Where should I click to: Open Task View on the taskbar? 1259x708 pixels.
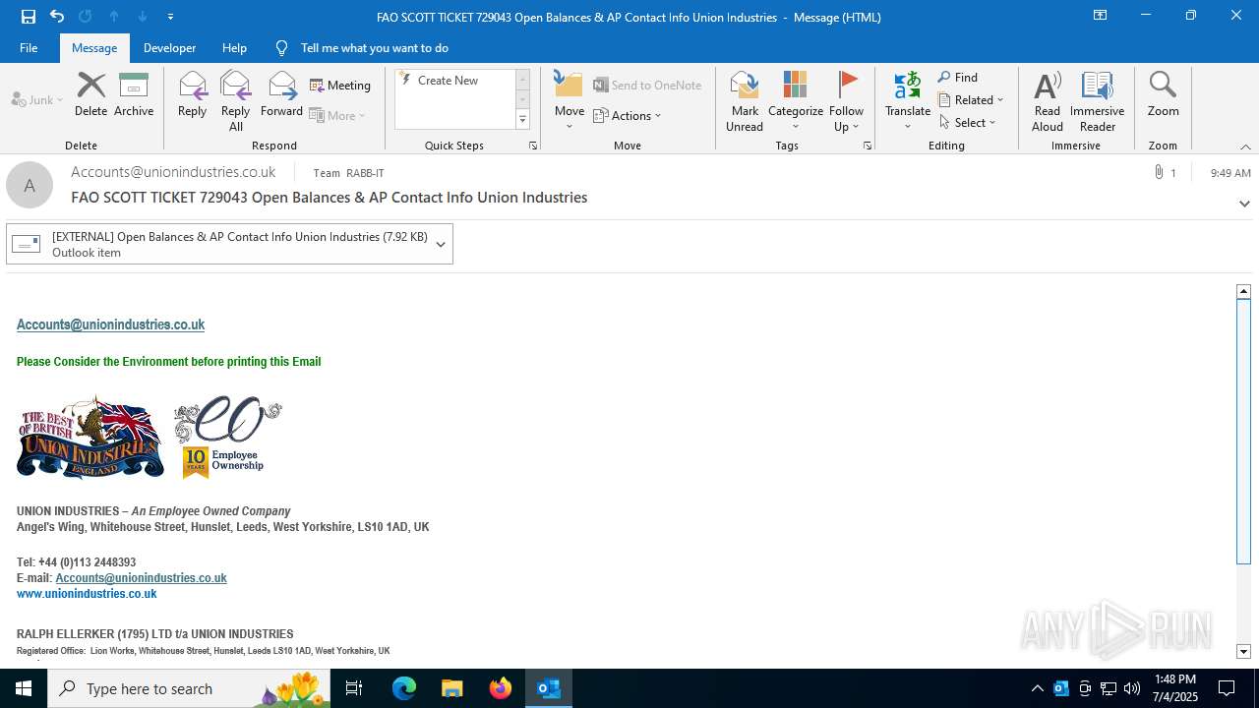[x=354, y=688]
